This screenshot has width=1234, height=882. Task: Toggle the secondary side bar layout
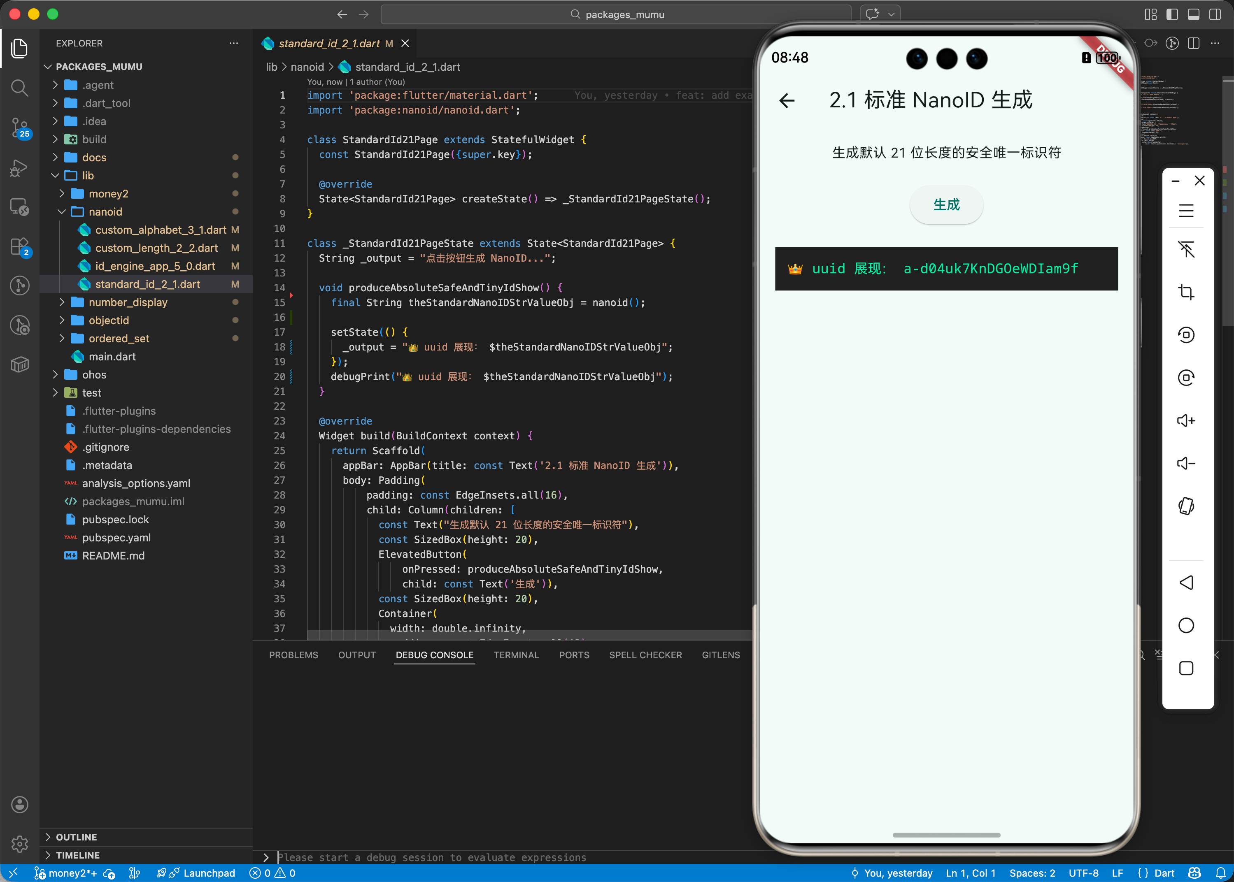tap(1215, 15)
